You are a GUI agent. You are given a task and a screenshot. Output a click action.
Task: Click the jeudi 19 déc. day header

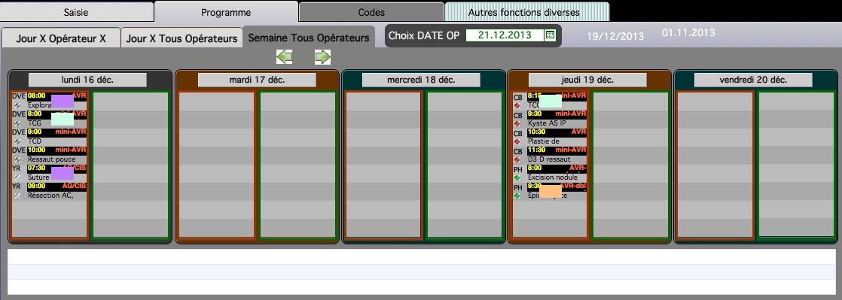coord(587,80)
